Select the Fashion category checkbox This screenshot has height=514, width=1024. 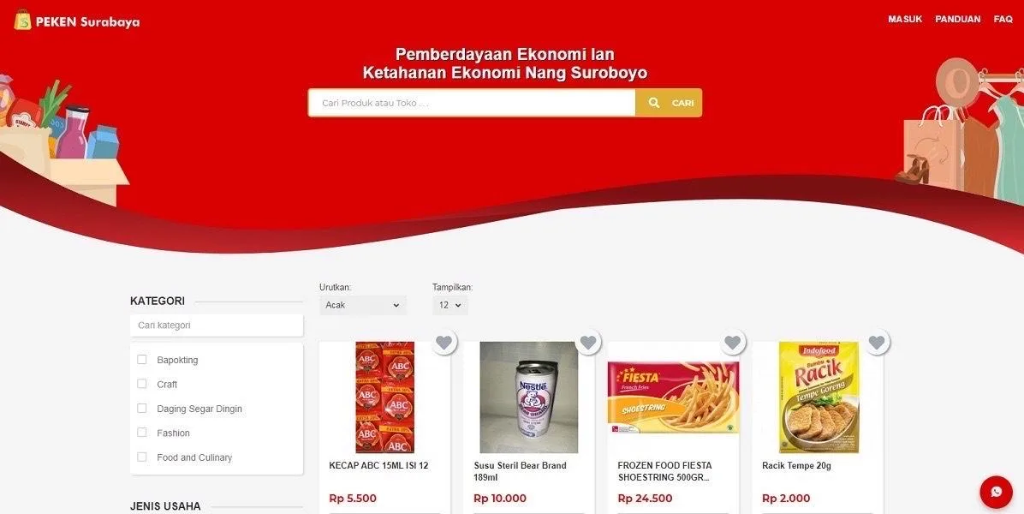[x=142, y=433]
